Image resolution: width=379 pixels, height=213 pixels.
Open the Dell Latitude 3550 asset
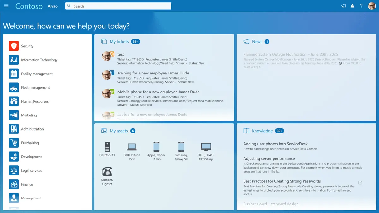pos(132,151)
